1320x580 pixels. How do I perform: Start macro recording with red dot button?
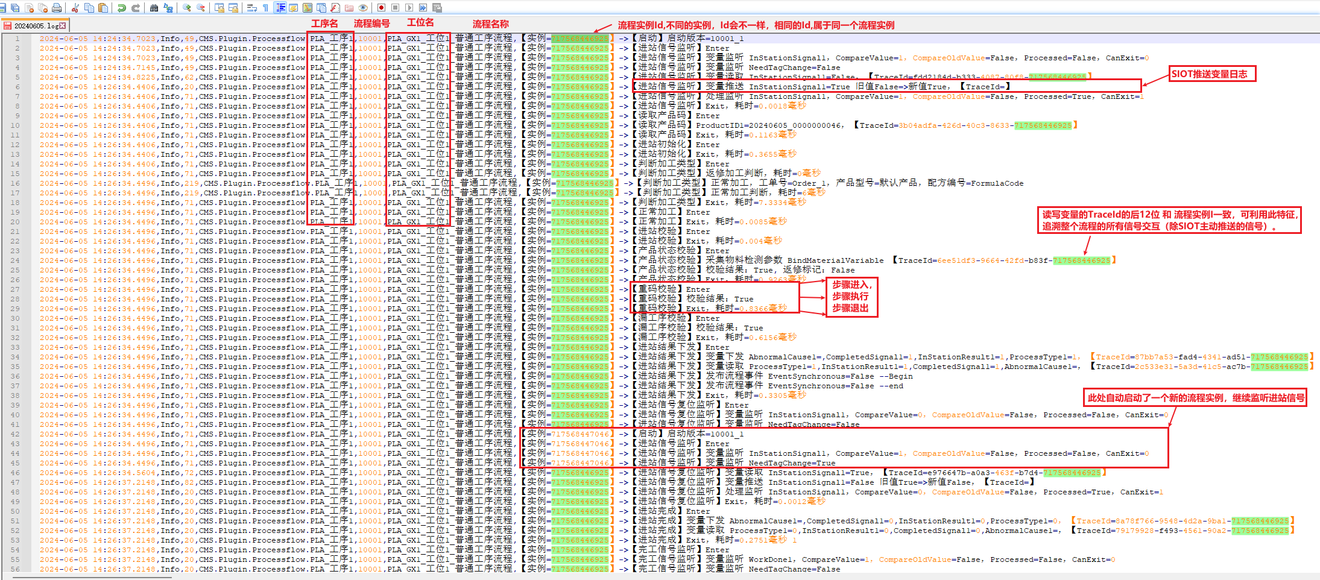[381, 8]
